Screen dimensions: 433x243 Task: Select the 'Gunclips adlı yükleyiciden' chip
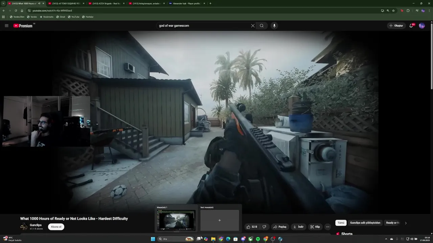point(365,223)
